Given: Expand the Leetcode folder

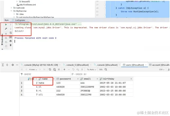Looking at the screenshot, I should [11, 8].
